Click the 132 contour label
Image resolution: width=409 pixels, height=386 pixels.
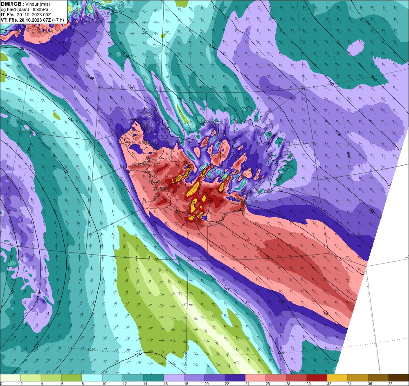126,55
